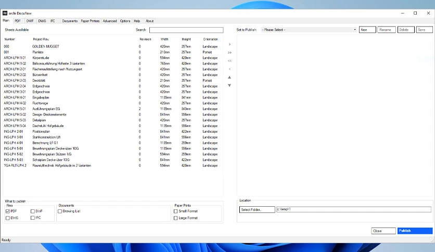Viewport: 435px width, 252px height.
Task: Click into the Search field
Action: click(x=186, y=30)
